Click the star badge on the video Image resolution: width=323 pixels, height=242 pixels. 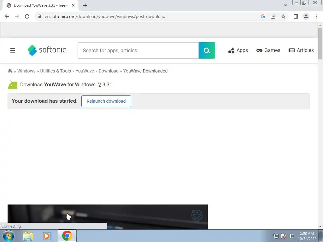(x=197, y=215)
